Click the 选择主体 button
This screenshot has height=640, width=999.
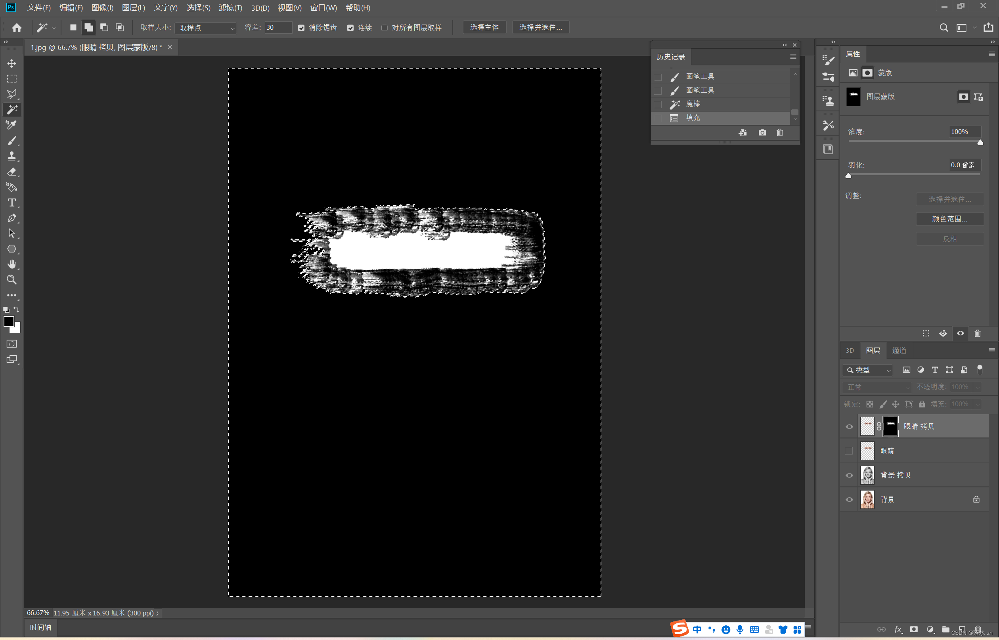(x=484, y=27)
